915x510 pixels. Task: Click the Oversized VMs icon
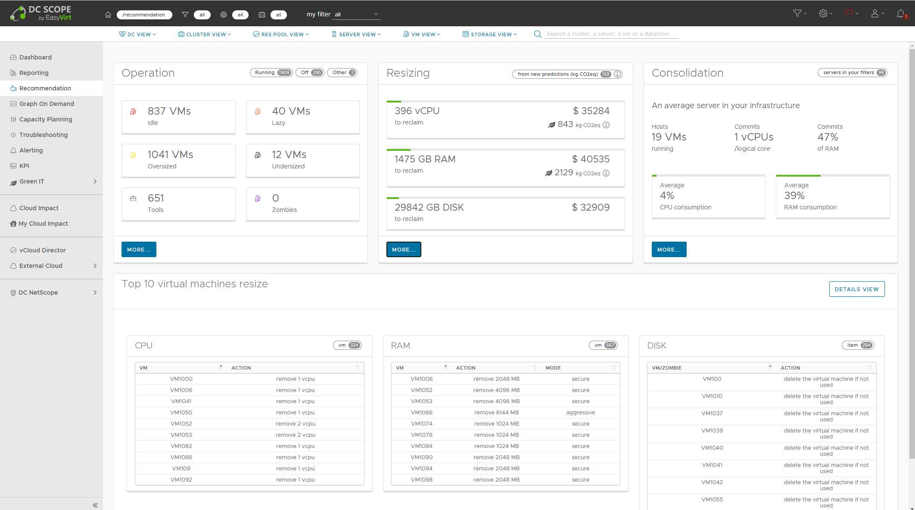pyautogui.click(x=133, y=155)
